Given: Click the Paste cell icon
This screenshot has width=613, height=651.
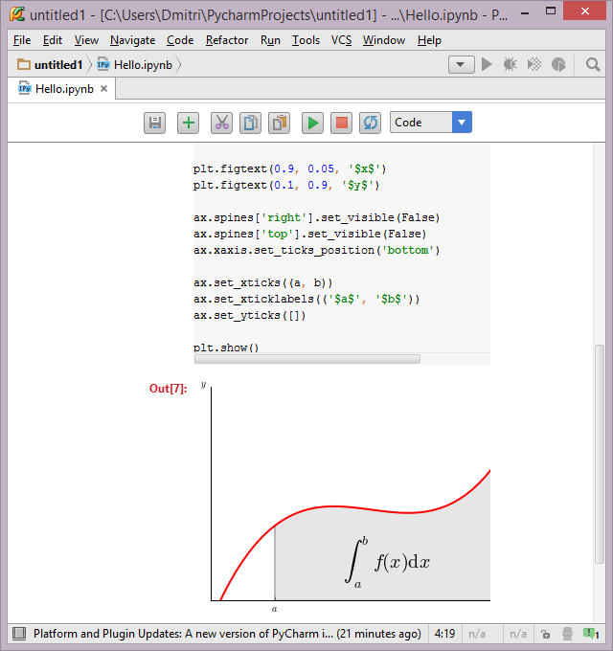Looking at the screenshot, I should (279, 123).
